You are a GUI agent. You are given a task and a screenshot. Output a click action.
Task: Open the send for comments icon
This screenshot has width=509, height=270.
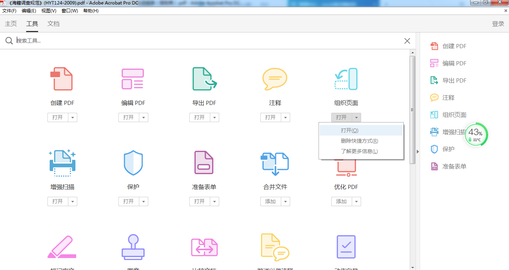[275, 247]
